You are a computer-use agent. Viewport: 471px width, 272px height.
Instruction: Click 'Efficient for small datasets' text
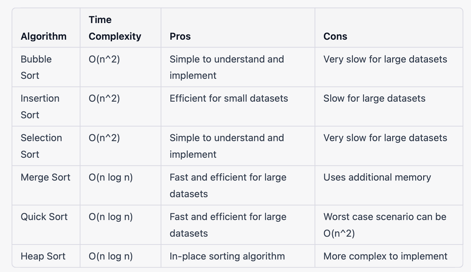(229, 98)
